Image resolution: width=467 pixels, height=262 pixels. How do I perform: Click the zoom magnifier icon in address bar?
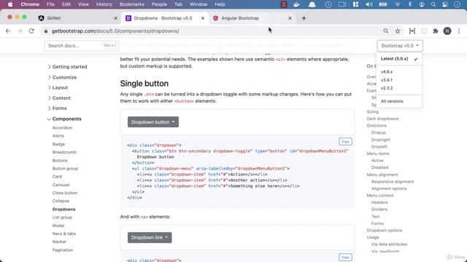[x=386, y=31]
